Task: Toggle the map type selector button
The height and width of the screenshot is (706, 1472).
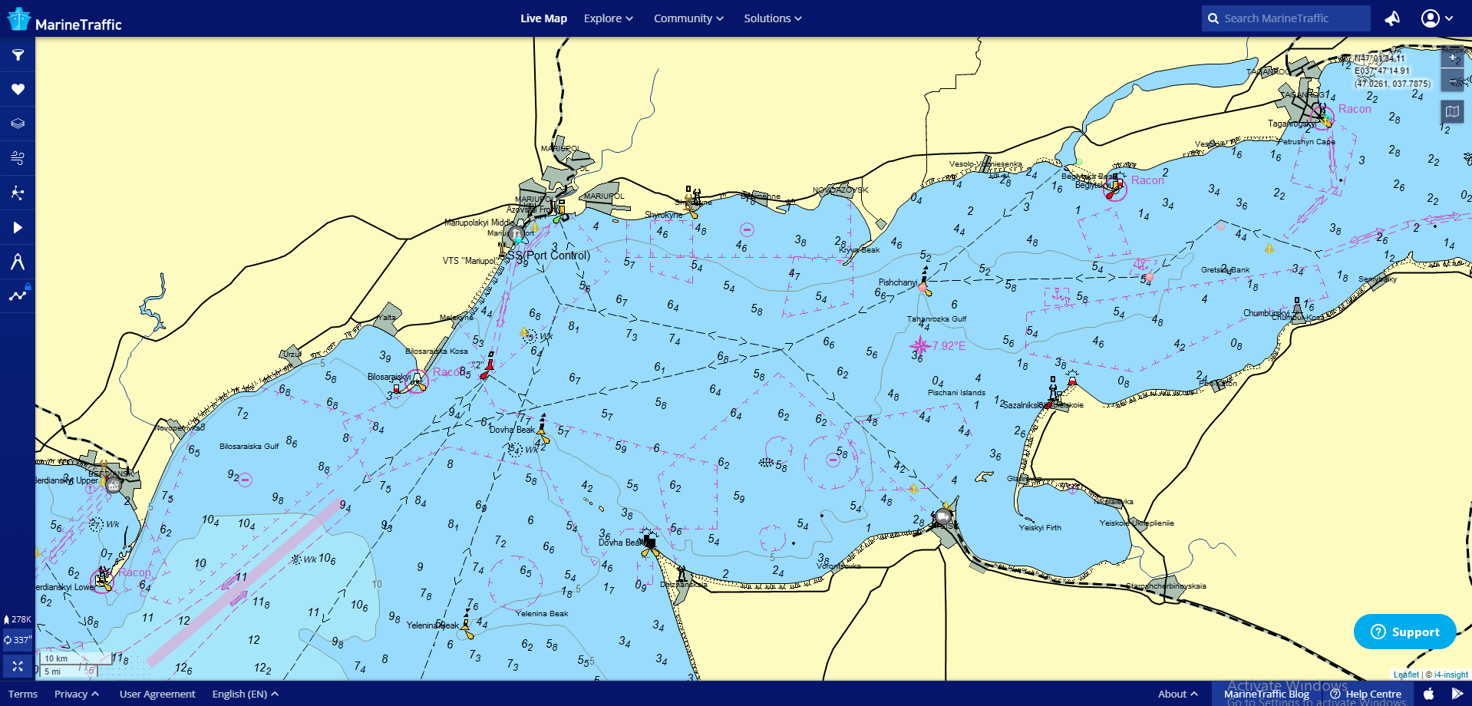Action: coord(1452,111)
